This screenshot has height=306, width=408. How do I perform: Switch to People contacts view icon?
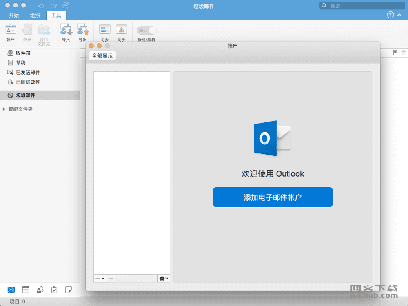[40, 290]
